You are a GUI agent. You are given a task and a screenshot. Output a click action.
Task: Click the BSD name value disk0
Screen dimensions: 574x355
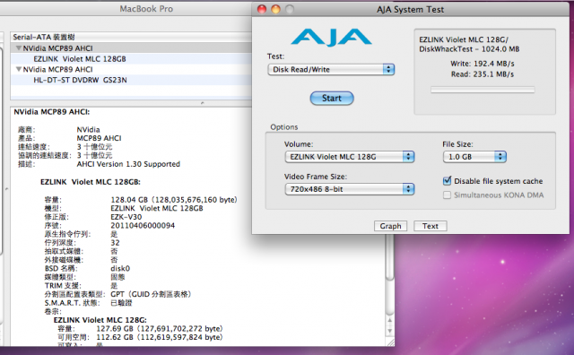[x=120, y=268]
